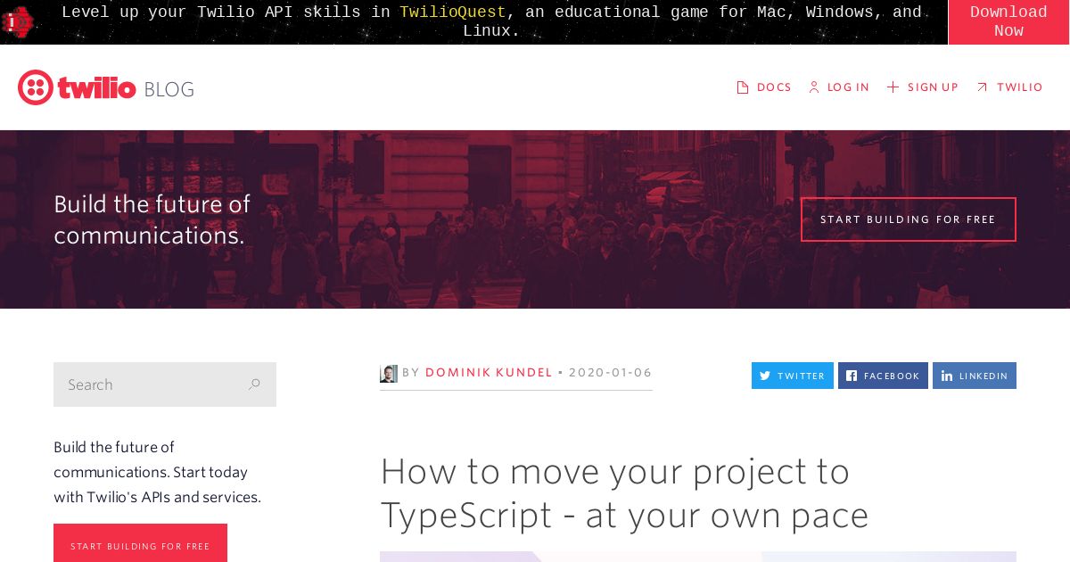Focus the Search input field
This screenshot has width=1070, height=562.
point(165,384)
